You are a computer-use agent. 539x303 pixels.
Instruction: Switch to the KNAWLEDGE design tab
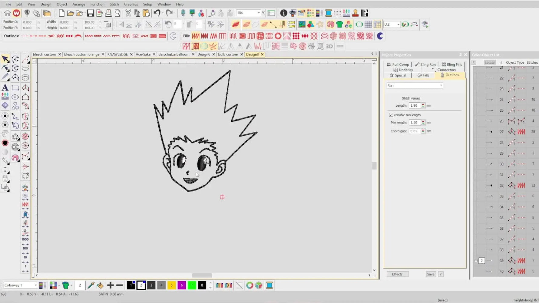[117, 54]
